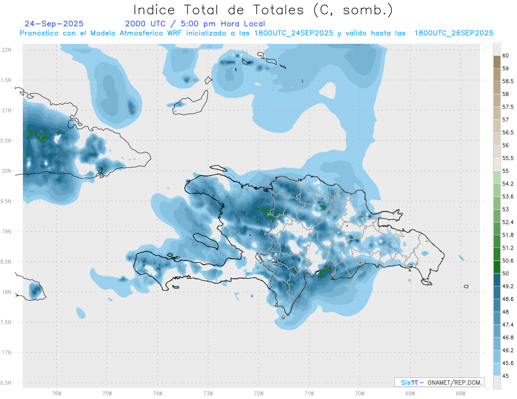This screenshot has width=517, height=399.
Task: Click the colorbar value '49.2'
Action: coord(508,286)
